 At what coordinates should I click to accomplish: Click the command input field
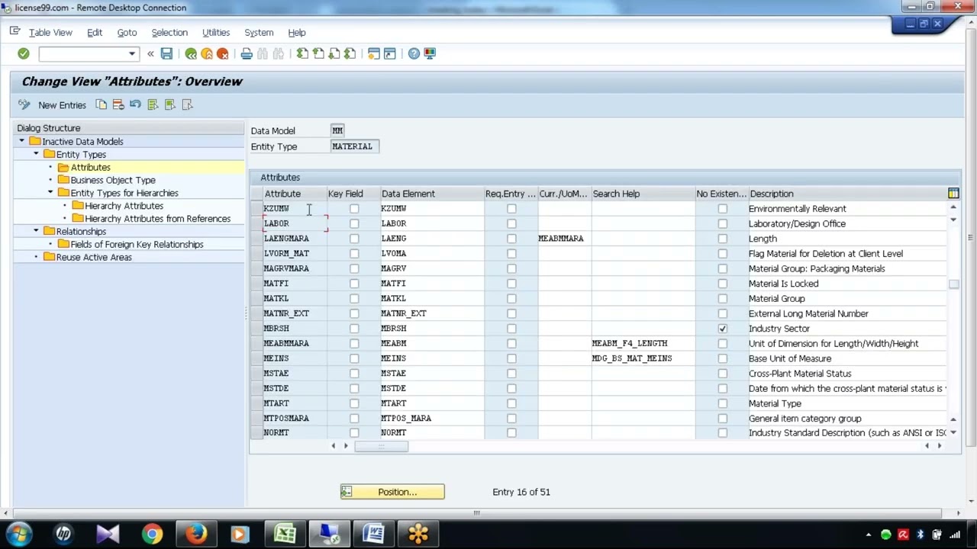coord(82,53)
